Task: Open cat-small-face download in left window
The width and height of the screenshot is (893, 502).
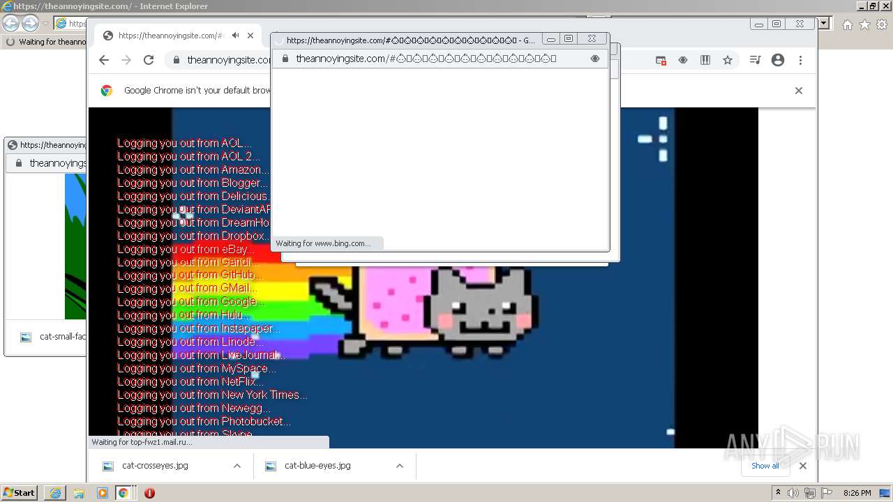Action: pyautogui.click(x=54, y=337)
